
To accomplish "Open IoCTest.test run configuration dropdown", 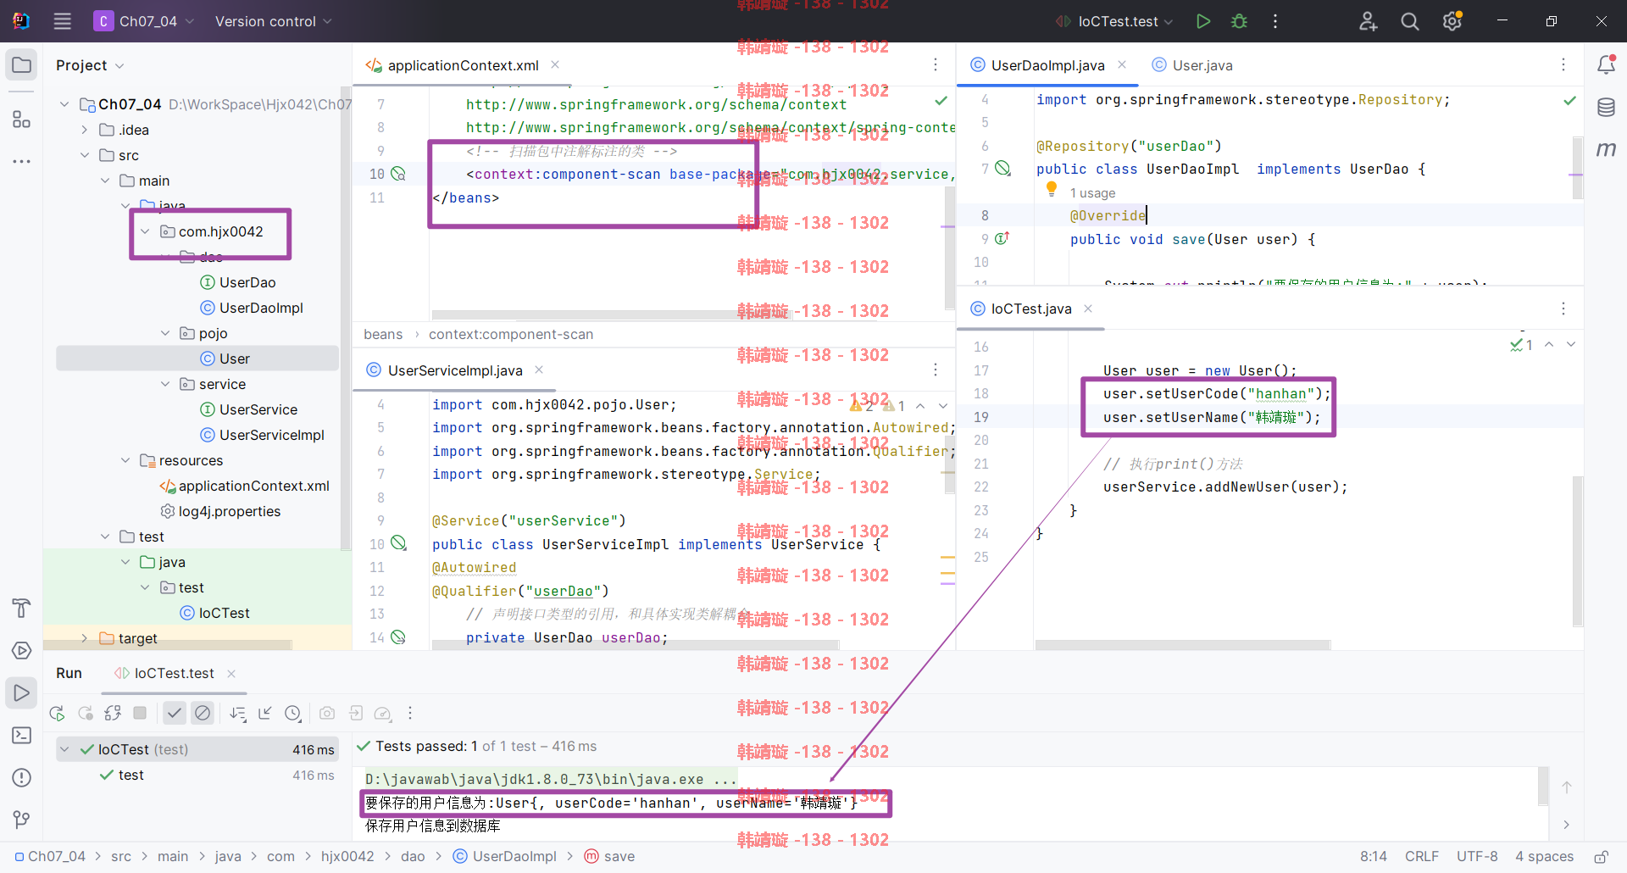I will (x=1114, y=21).
